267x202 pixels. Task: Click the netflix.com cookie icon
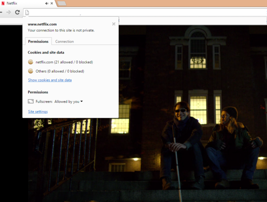pos(30,62)
